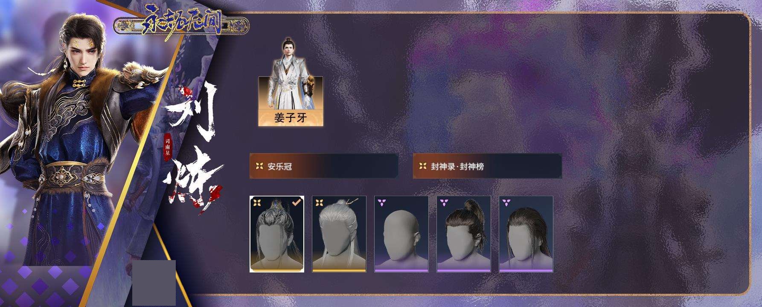Select the bald head style thumbnail
This screenshot has height=307, width=762.
[401, 234]
